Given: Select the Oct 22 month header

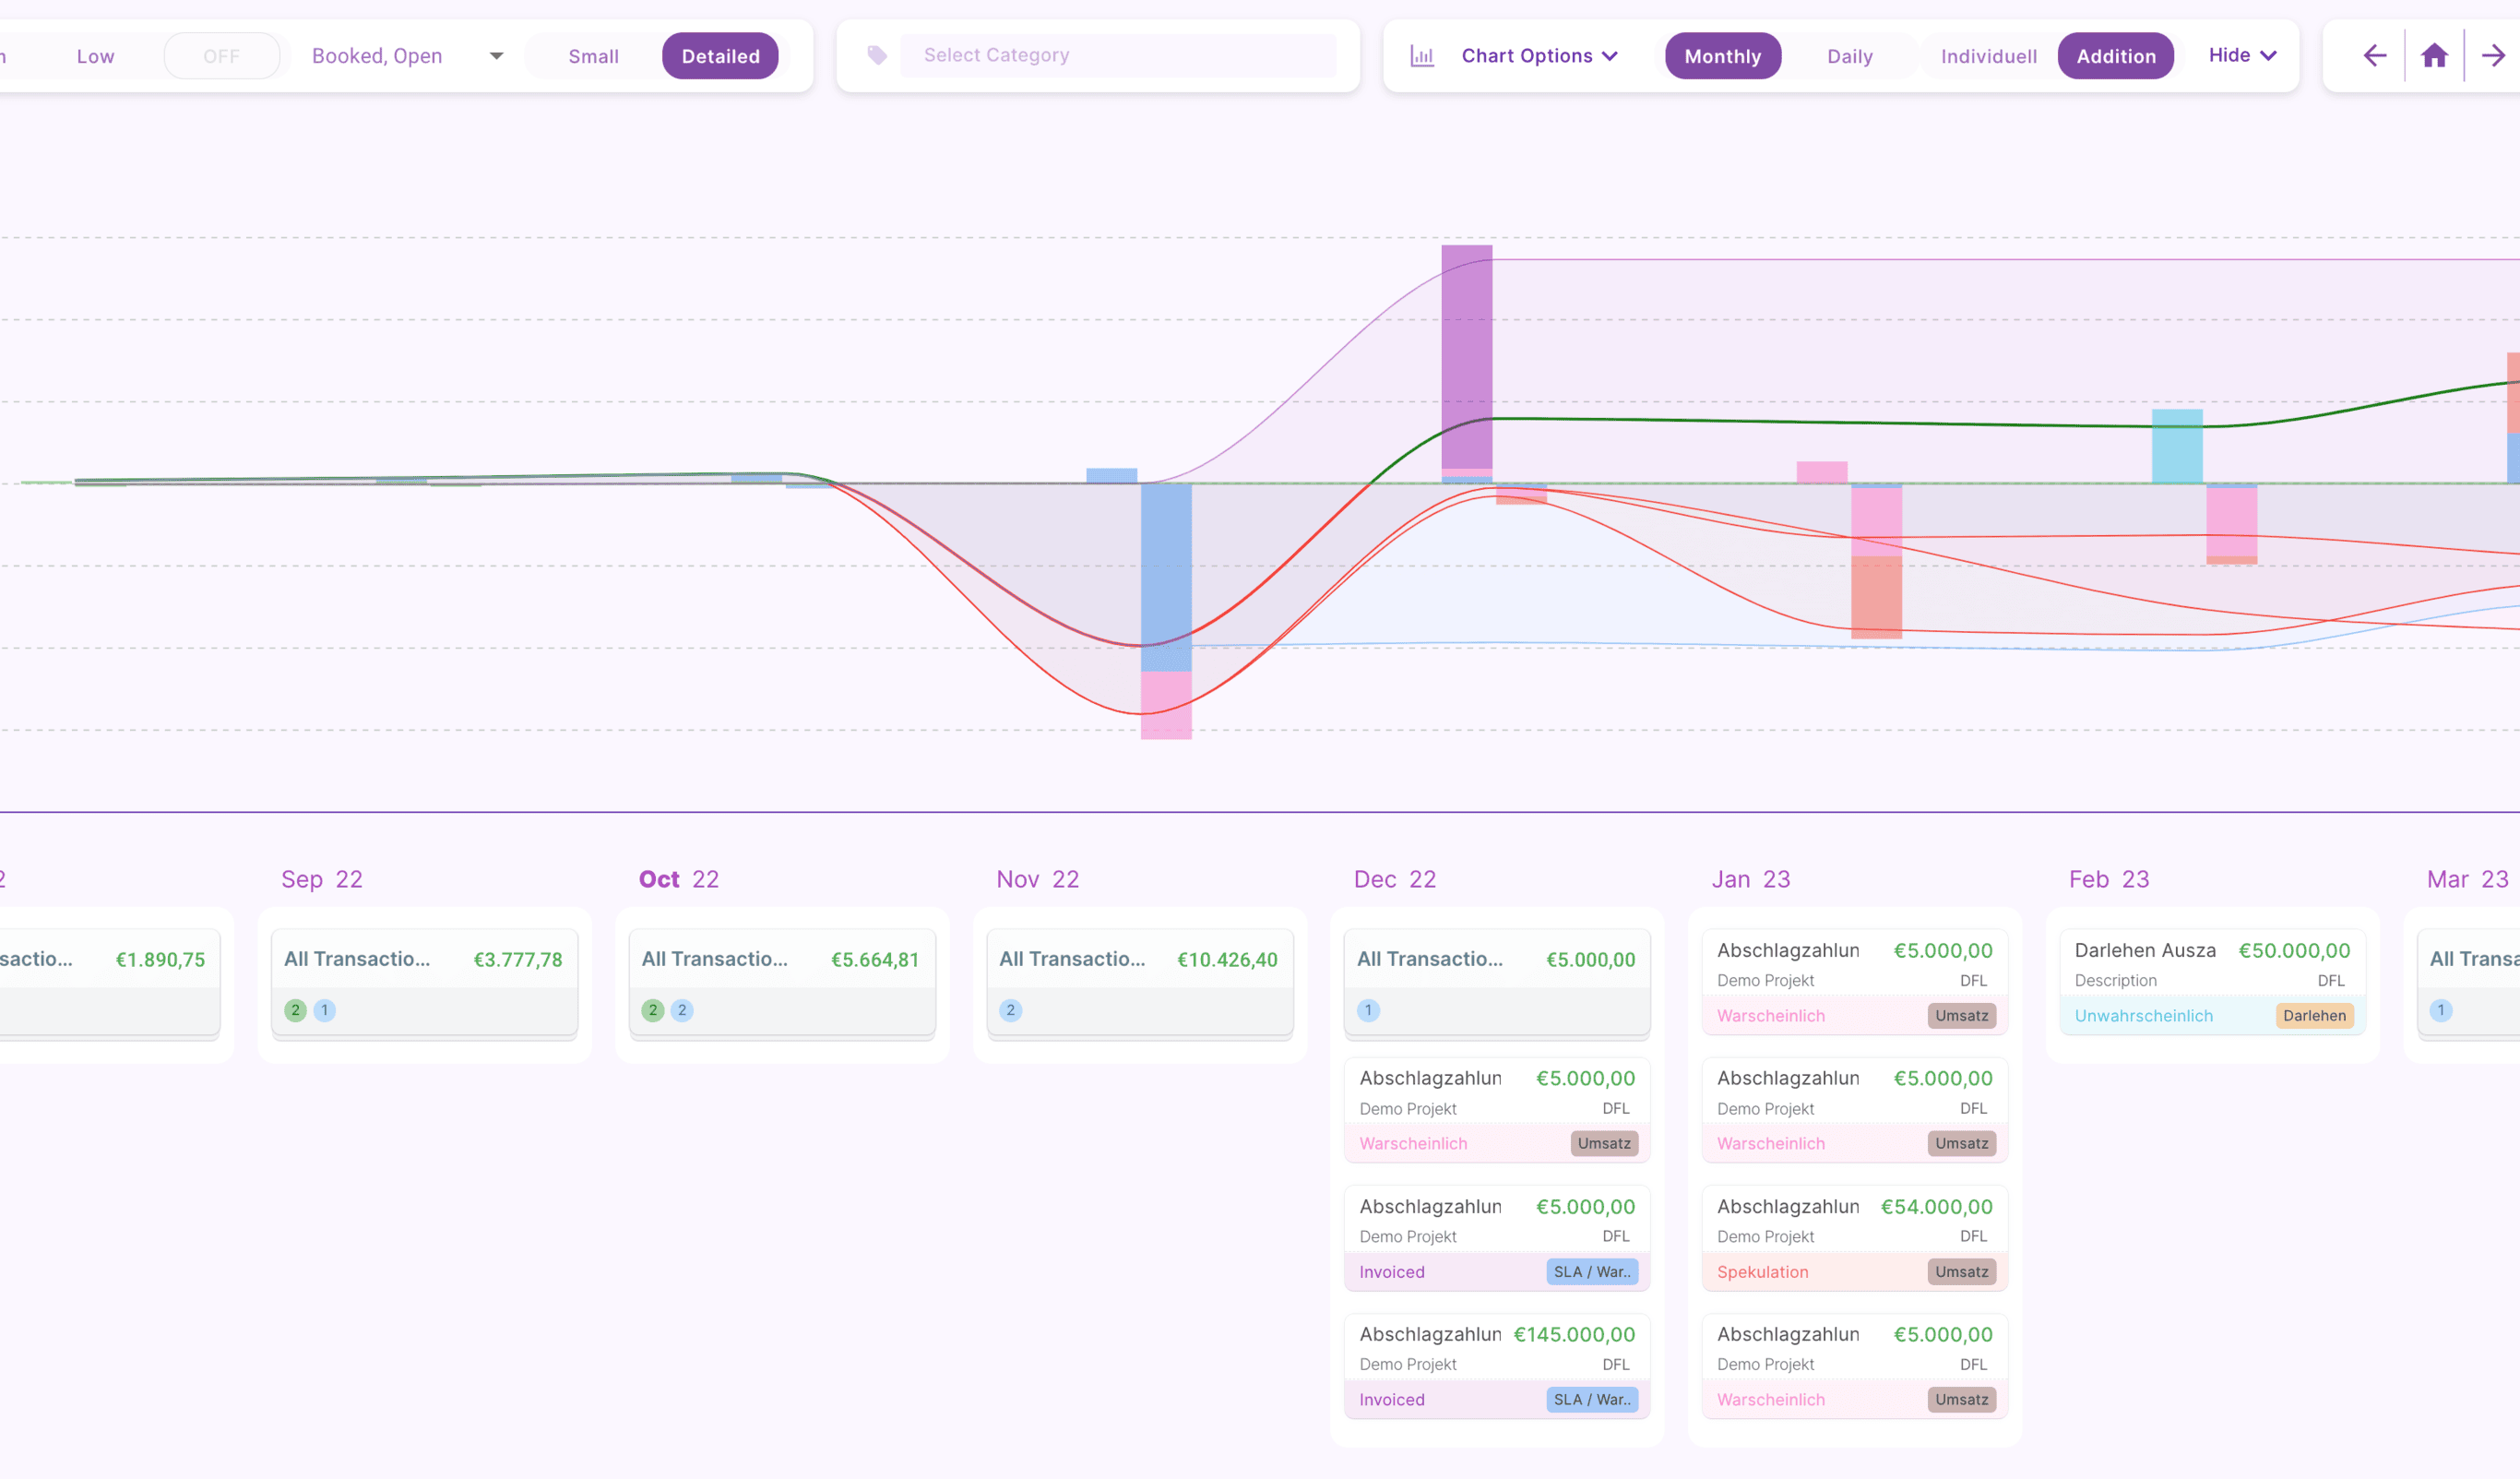Looking at the screenshot, I should (x=679, y=879).
